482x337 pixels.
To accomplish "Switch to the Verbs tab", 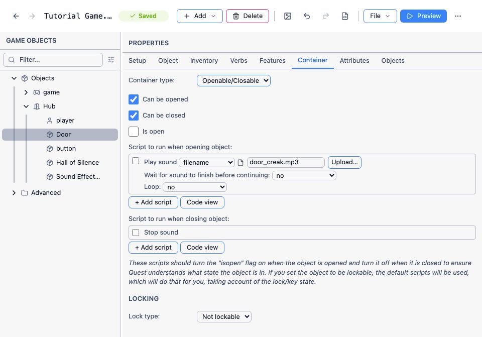I will click(x=238, y=61).
